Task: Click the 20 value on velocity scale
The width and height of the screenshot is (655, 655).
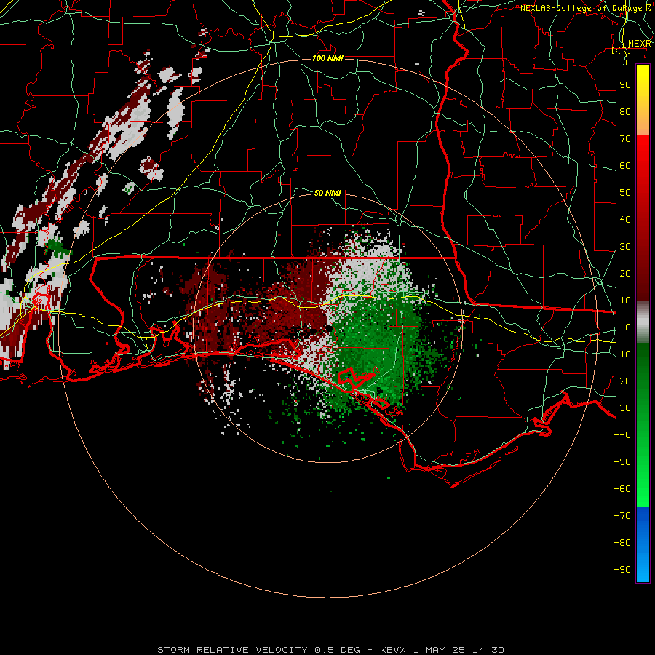Action: tap(625, 273)
